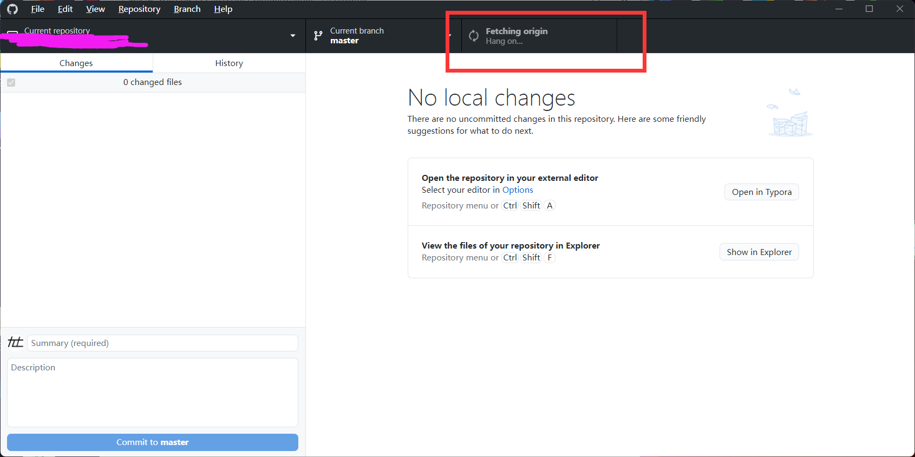Switch to the History tab
915x457 pixels.
(229, 63)
